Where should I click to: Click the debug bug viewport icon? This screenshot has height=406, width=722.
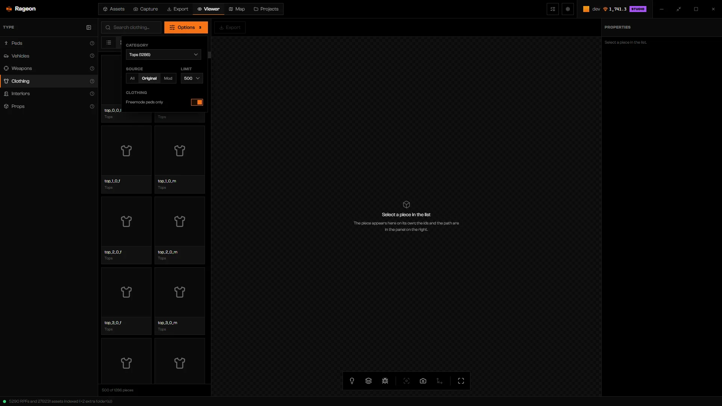(x=385, y=381)
